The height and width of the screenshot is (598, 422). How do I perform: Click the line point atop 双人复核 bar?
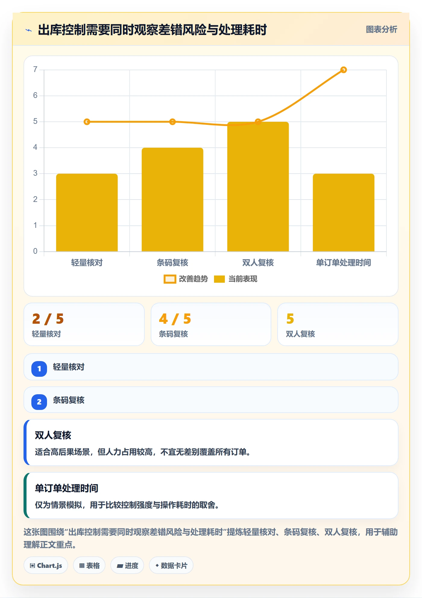click(x=258, y=122)
